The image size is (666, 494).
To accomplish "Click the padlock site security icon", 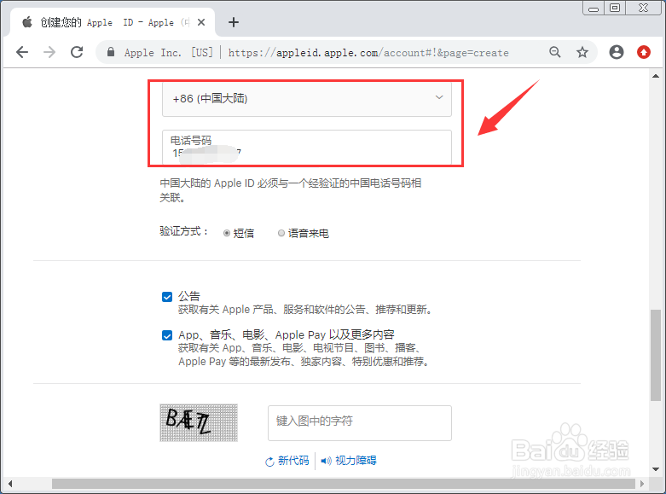I will pos(111,52).
